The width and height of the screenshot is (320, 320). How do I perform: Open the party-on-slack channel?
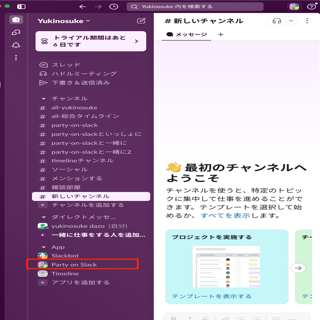pos(91,125)
